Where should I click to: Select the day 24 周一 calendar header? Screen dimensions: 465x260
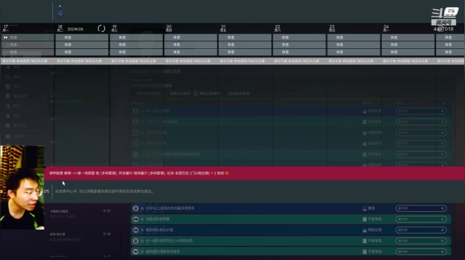coord(386,28)
